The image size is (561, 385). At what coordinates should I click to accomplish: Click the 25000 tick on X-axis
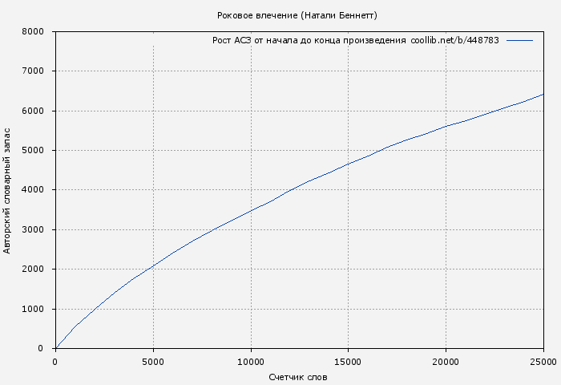pos(543,361)
